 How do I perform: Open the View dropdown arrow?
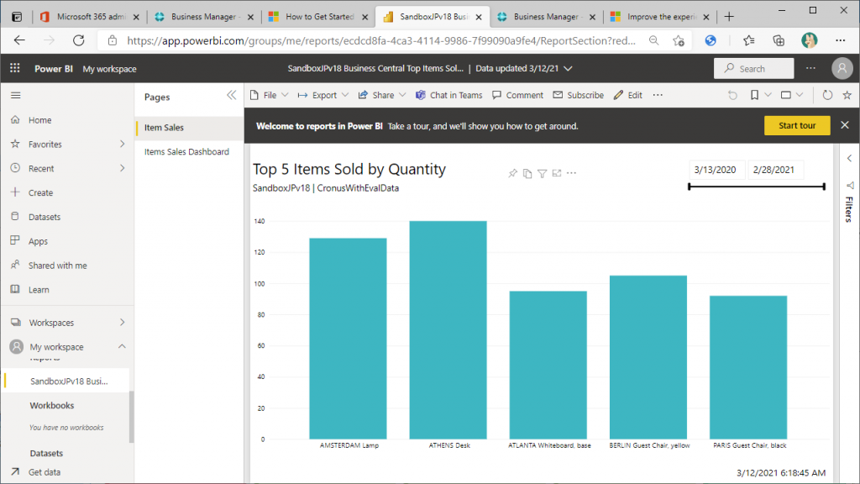[x=800, y=95]
